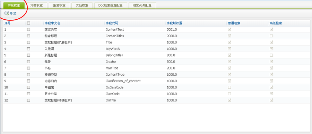312x134 pixels.
Task: Click the 200.0 weight value
Action: (171, 68)
